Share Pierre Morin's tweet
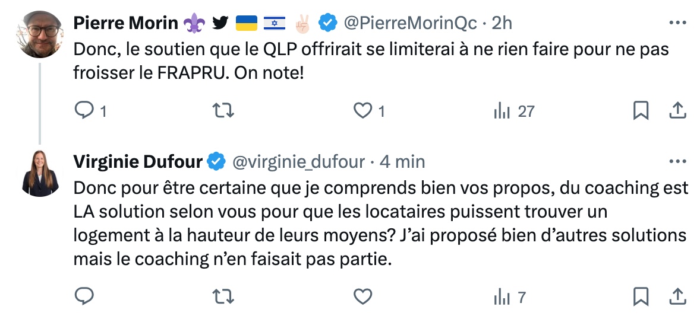Viewport: 700px width, 319px height. click(677, 110)
